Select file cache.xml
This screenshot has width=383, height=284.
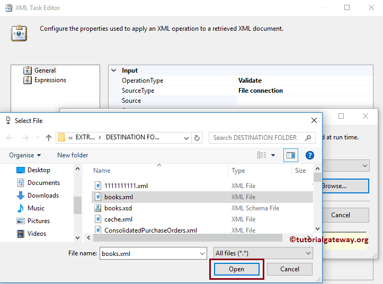(202, 219)
